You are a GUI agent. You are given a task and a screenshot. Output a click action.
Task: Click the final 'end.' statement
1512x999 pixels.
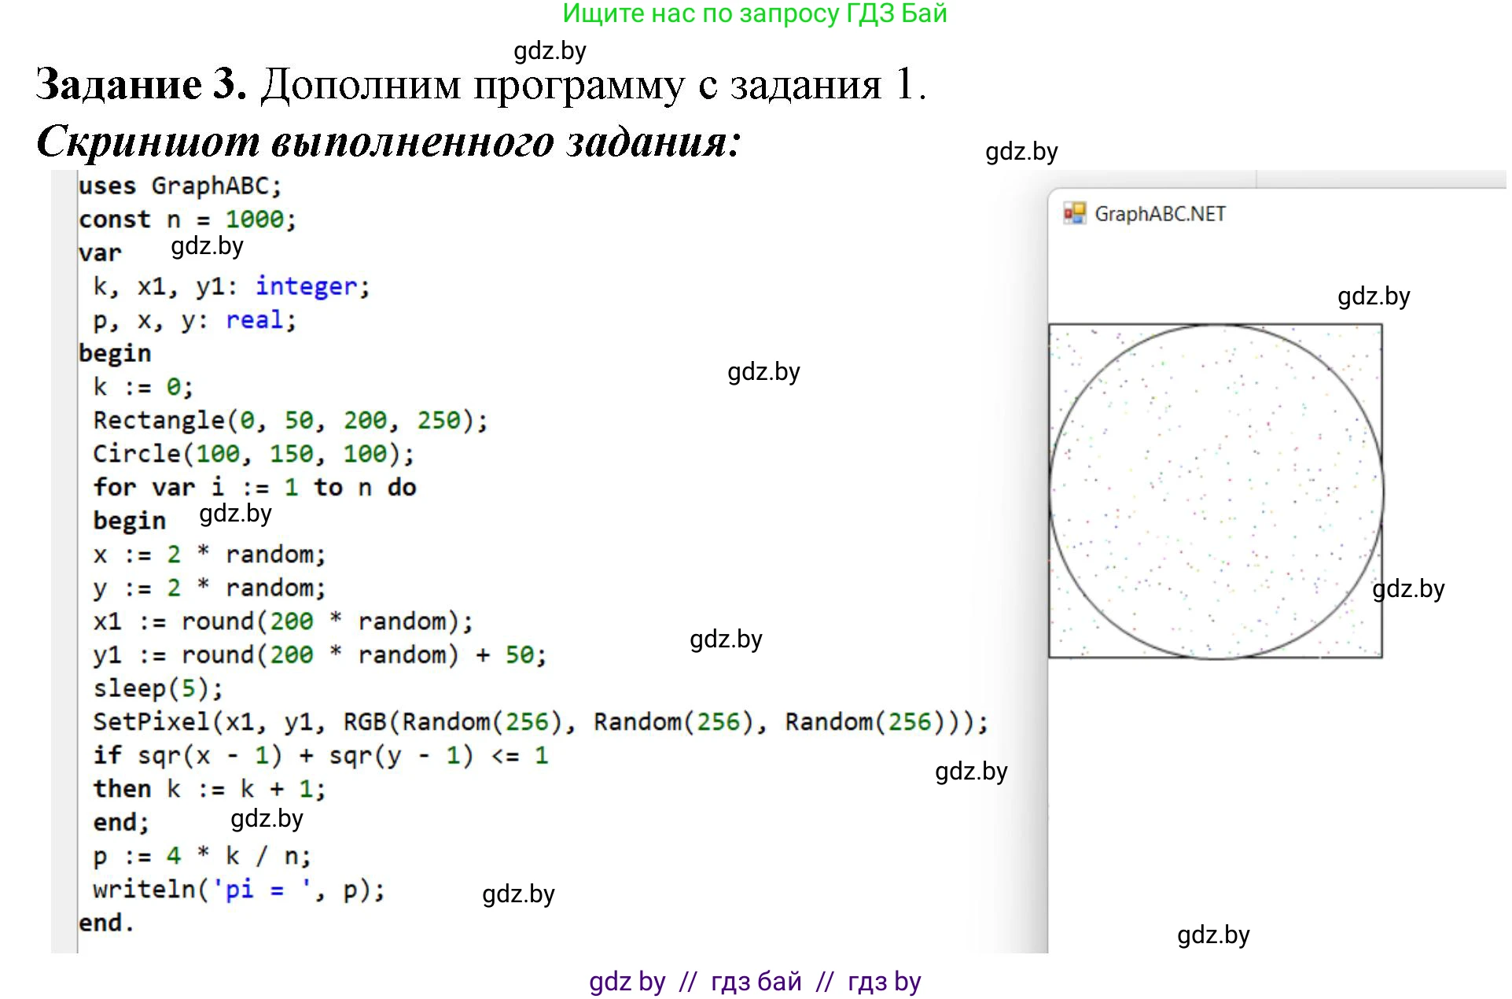pos(106,923)
